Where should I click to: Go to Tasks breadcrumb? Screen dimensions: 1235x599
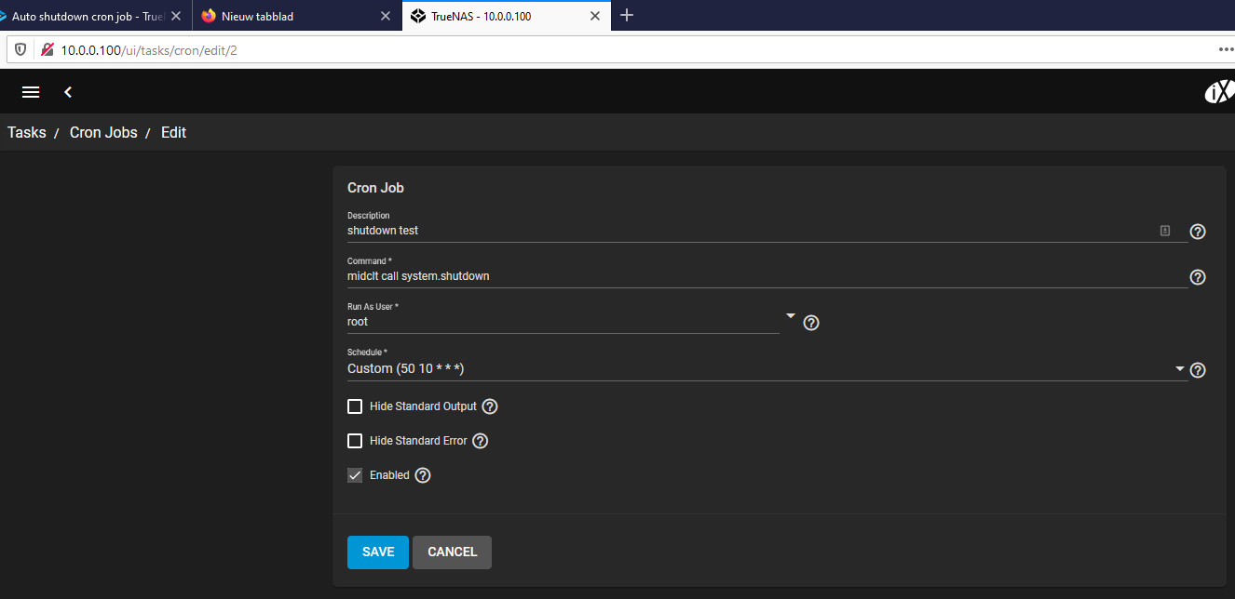27,132
